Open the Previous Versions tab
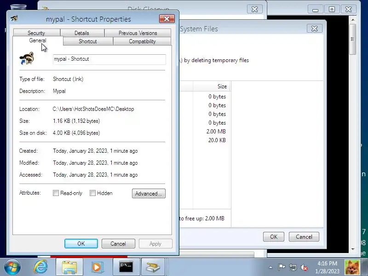This screenshot has width=368, height=276. tap(138, 33)
